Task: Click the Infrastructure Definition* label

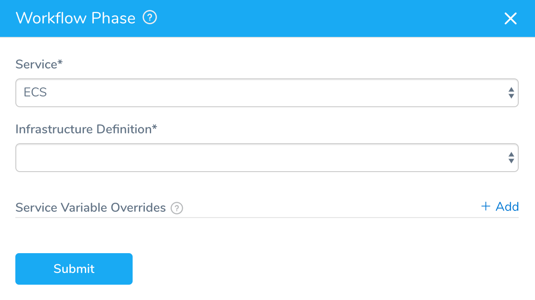Action: (x=86, y=129)
